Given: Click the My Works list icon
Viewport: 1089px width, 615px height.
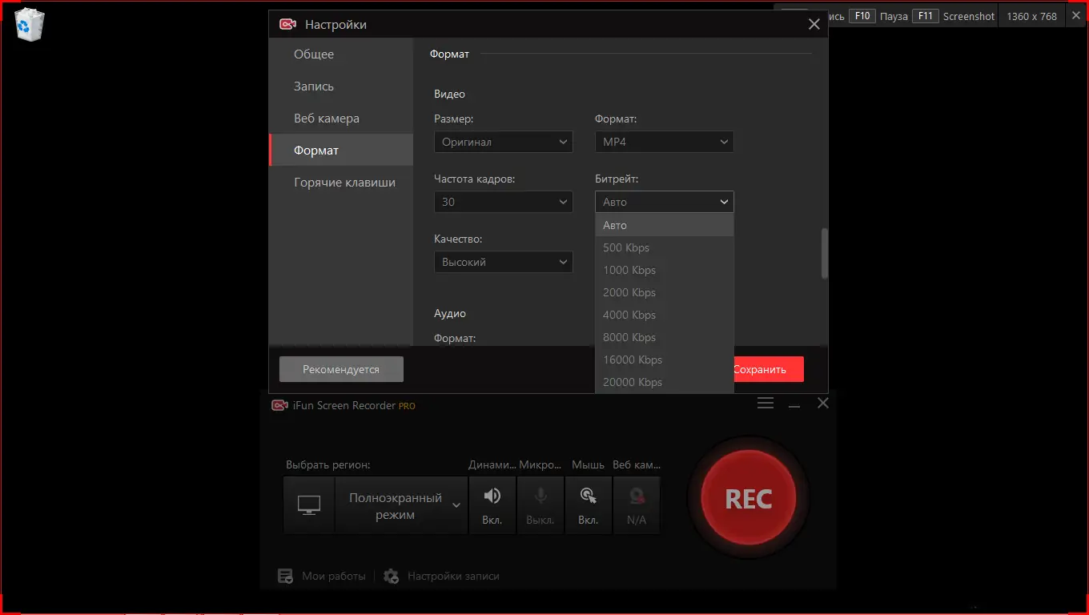Looking at the screenshot, I should pos(286,576).
